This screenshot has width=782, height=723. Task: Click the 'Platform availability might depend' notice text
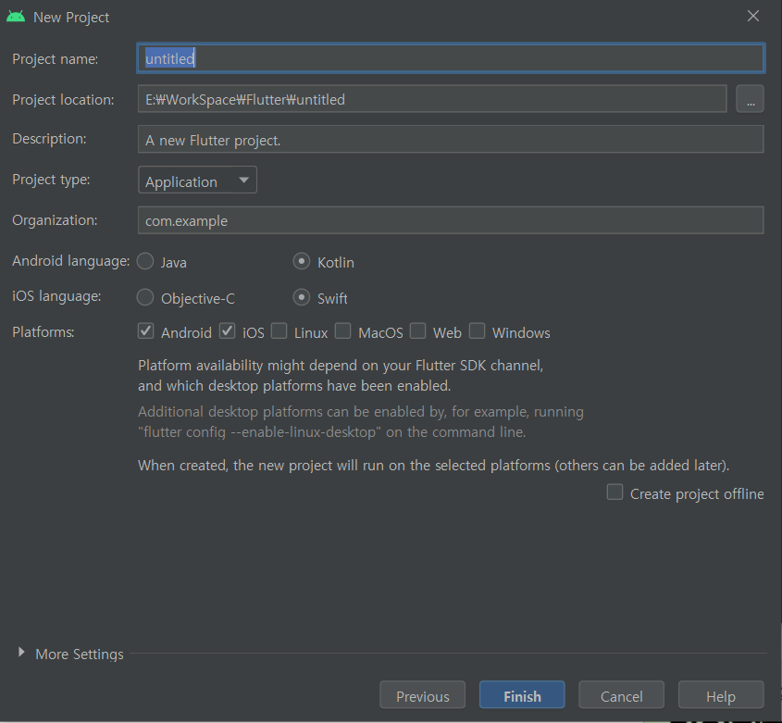pyautogui.click(x=341, y=376)
